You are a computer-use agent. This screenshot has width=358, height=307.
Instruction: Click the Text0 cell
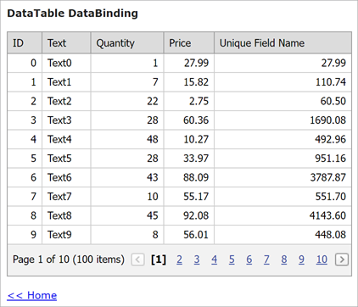[x=66, y=63]
